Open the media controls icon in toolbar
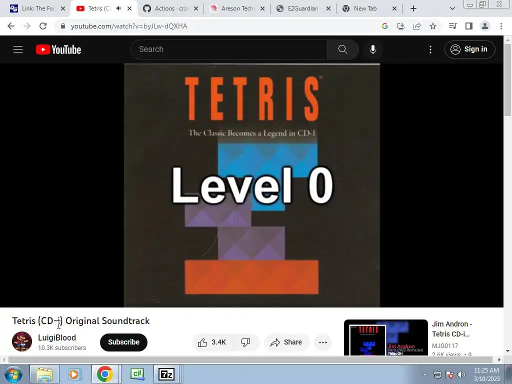This screenshot has width=512, height=384. click(452, 26)
